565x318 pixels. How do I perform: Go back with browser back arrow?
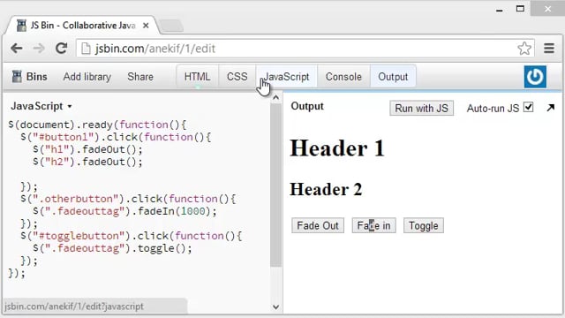pos(16,49)
